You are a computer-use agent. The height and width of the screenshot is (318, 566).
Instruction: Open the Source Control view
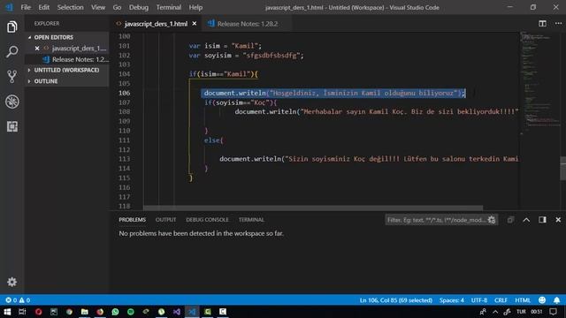(11, 77)
